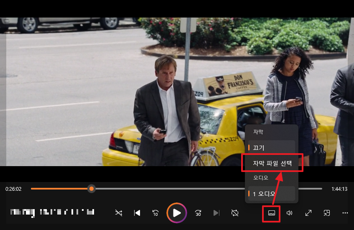The image size is (354, 230).
Task: Skip back 10 seconds
Action: 155,213
